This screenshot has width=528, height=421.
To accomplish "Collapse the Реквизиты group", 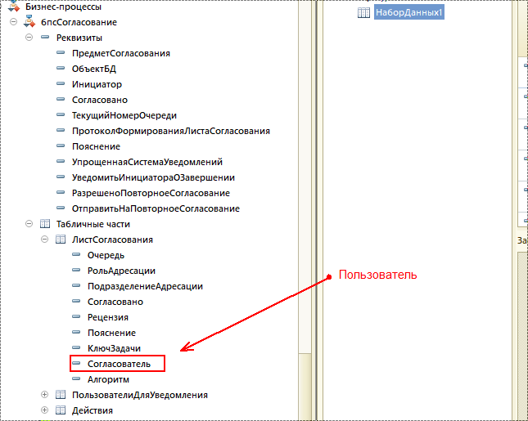I will [x=29, y=38].
